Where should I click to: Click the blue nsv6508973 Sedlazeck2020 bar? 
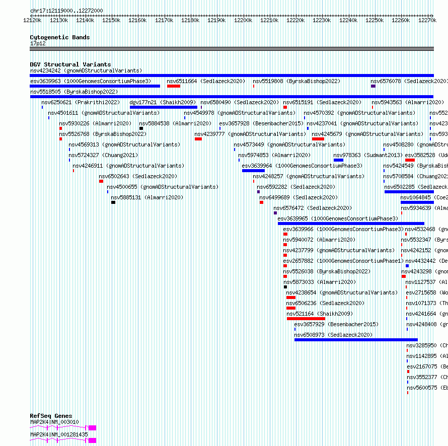point(356,340)
